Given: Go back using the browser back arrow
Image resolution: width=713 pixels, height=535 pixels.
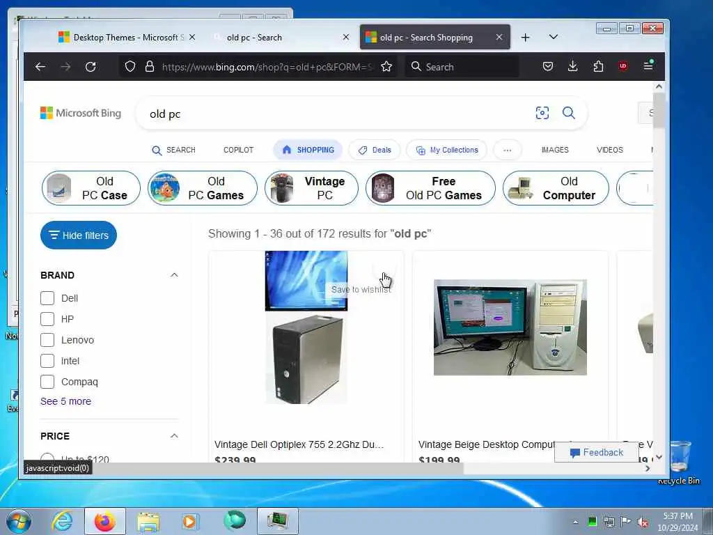Looking at the screenshot, I should 40,67.
